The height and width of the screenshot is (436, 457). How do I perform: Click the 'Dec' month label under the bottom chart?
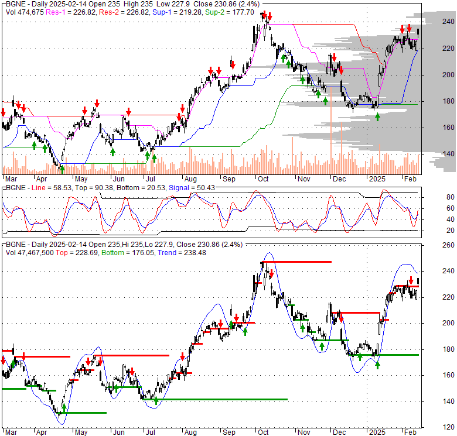[339, 432]
